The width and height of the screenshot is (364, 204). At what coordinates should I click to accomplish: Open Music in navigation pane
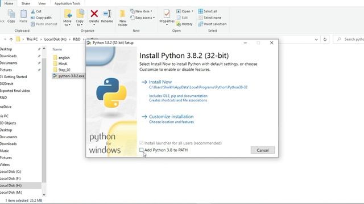click(x=5, y=151)
